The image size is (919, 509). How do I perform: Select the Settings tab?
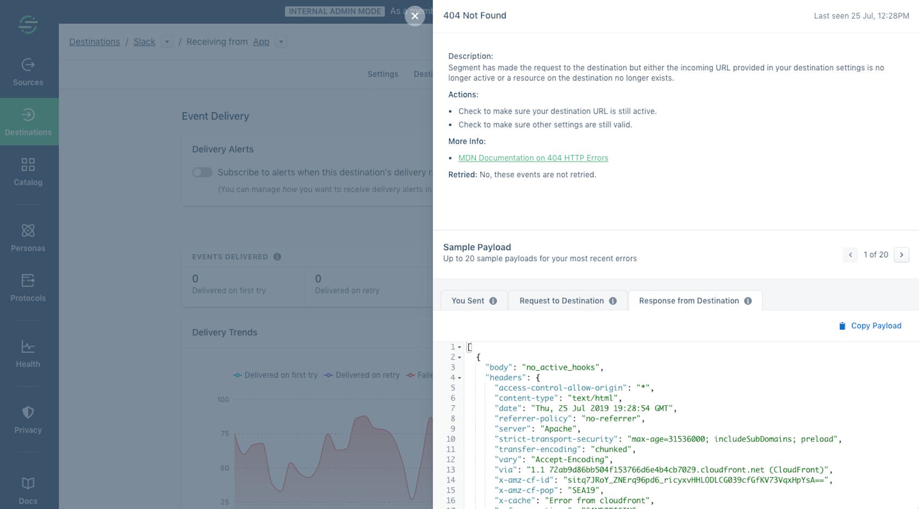[383, 74]
